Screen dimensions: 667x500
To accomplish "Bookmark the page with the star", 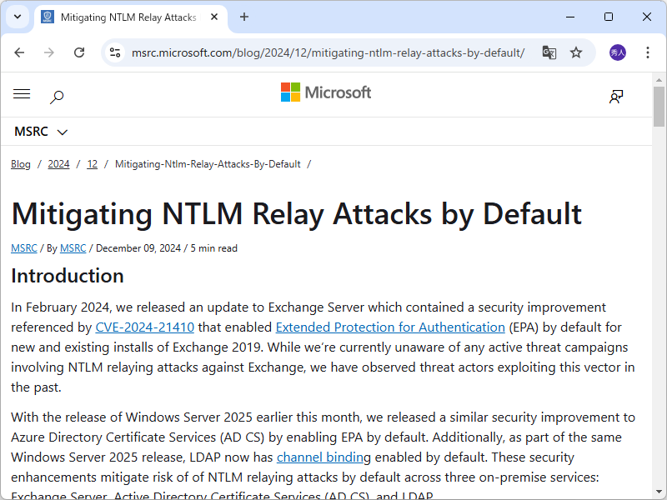I will click(576, 52).
